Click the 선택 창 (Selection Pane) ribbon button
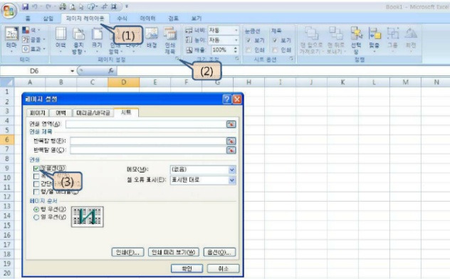 point(356,40)
